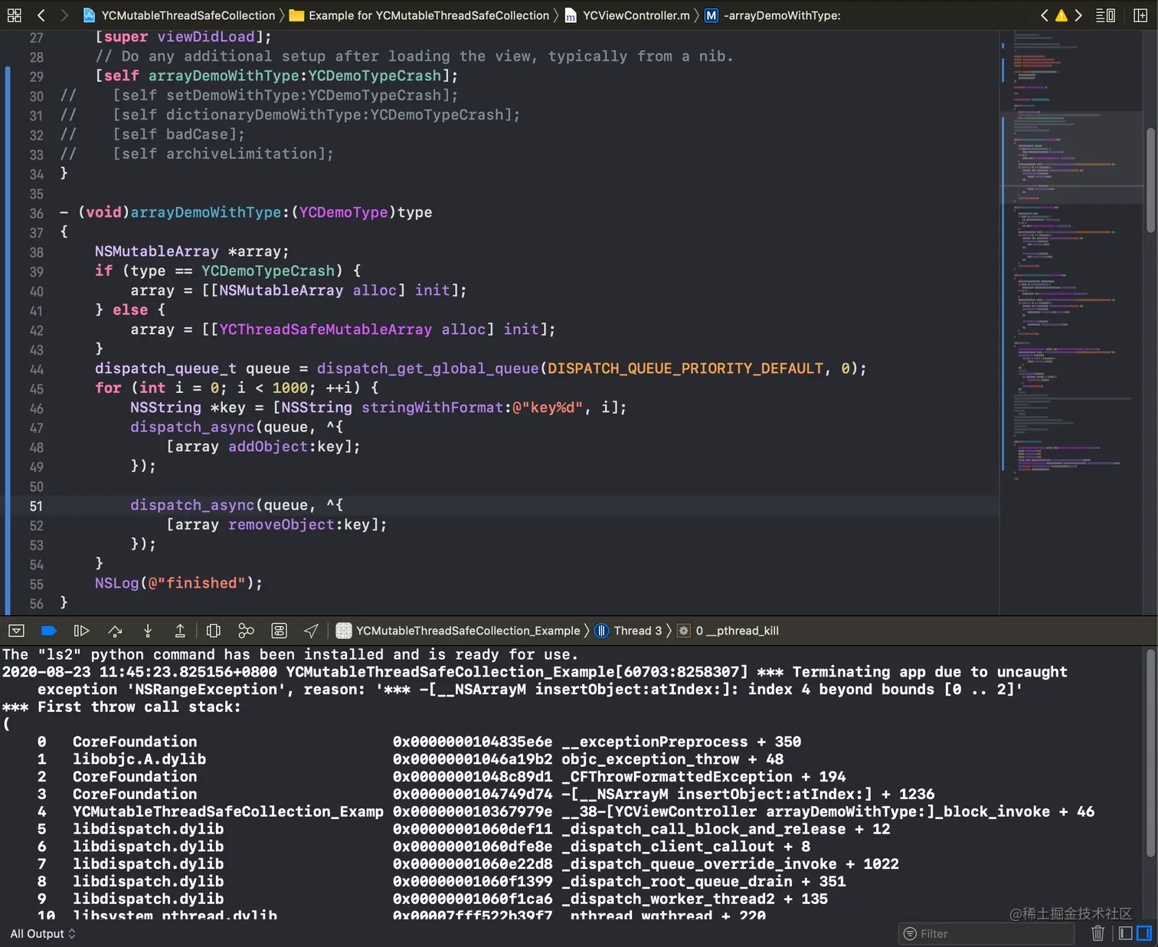The height and width of the screenshot is (947, 1158).
Task: Click objc_exception_throw stack frame line
Action: [411, 759]
